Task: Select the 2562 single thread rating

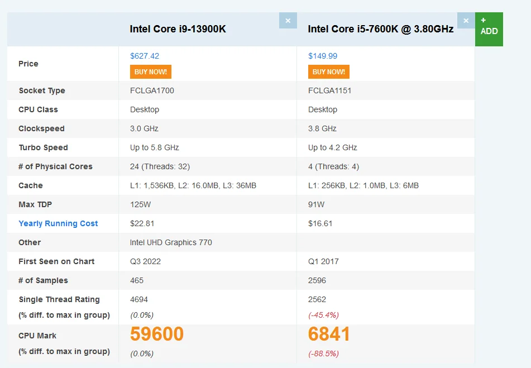Action: point(317,299)
